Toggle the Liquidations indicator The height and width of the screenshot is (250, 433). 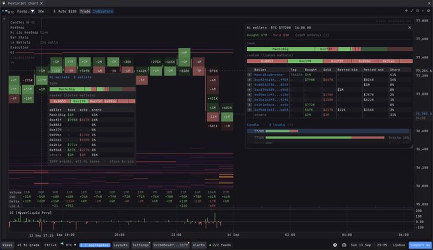pyautogui.click(x=22, y=57)
